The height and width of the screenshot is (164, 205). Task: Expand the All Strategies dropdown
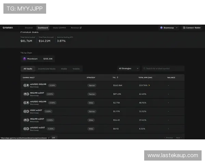tap(128, 69)
